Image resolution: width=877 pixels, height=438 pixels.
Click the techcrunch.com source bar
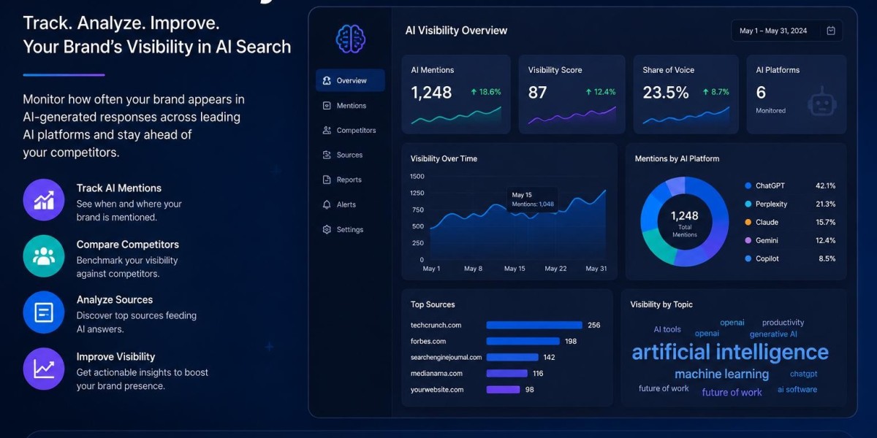534,326
